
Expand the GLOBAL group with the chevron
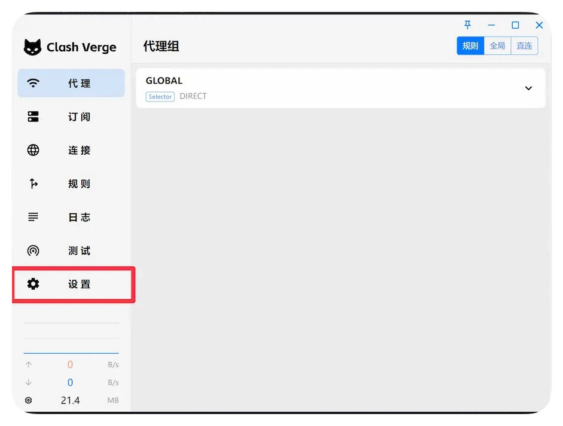[528, 88]
